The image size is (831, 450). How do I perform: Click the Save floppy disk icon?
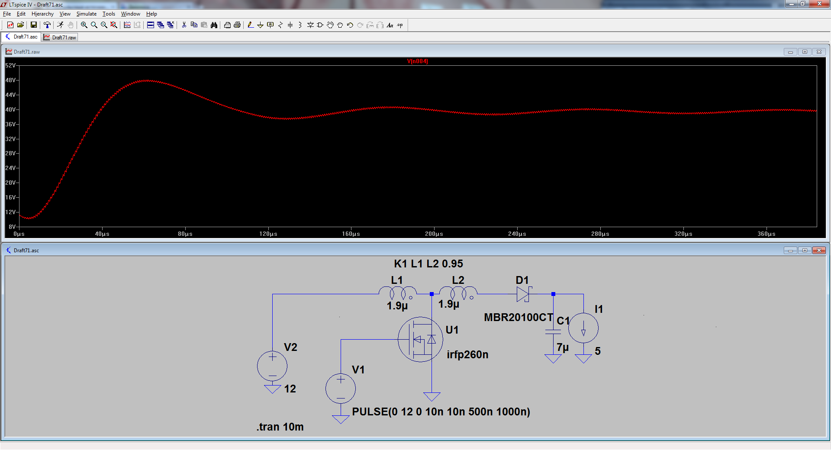click(x=33, y=25)
